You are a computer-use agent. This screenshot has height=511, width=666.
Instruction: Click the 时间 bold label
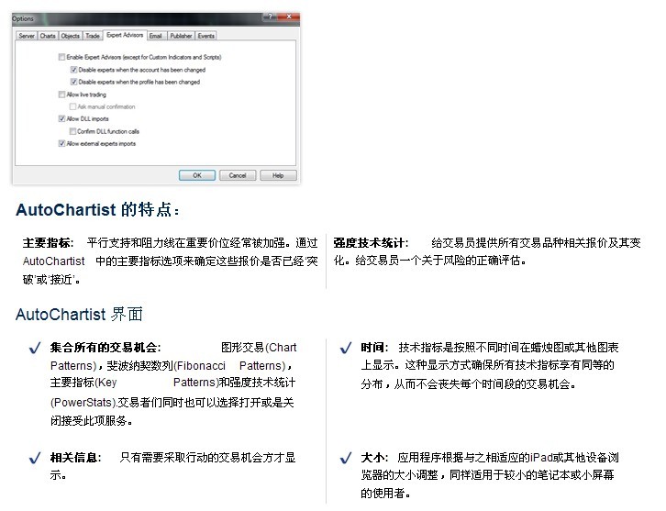pos(374,348)
